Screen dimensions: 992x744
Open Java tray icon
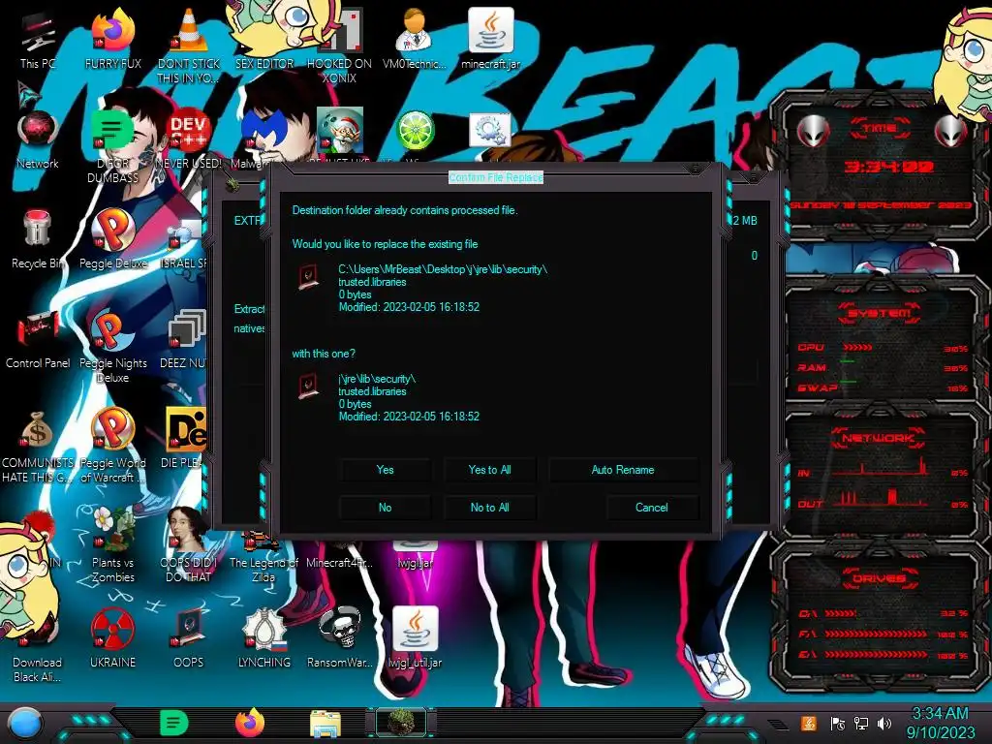click(809, 723)
